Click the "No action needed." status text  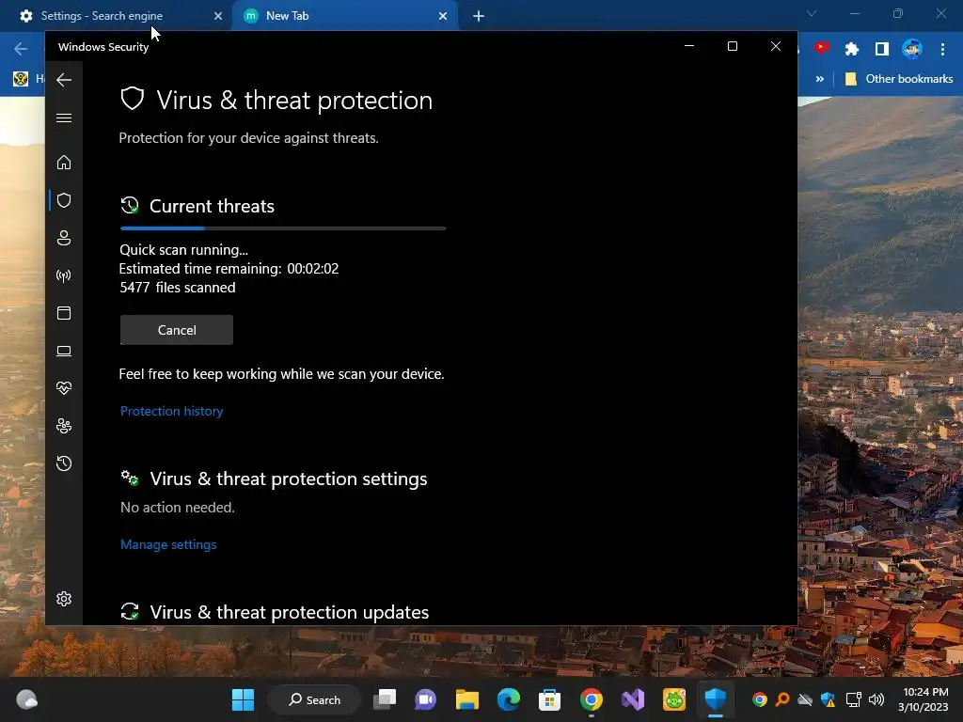pos(178,507)
